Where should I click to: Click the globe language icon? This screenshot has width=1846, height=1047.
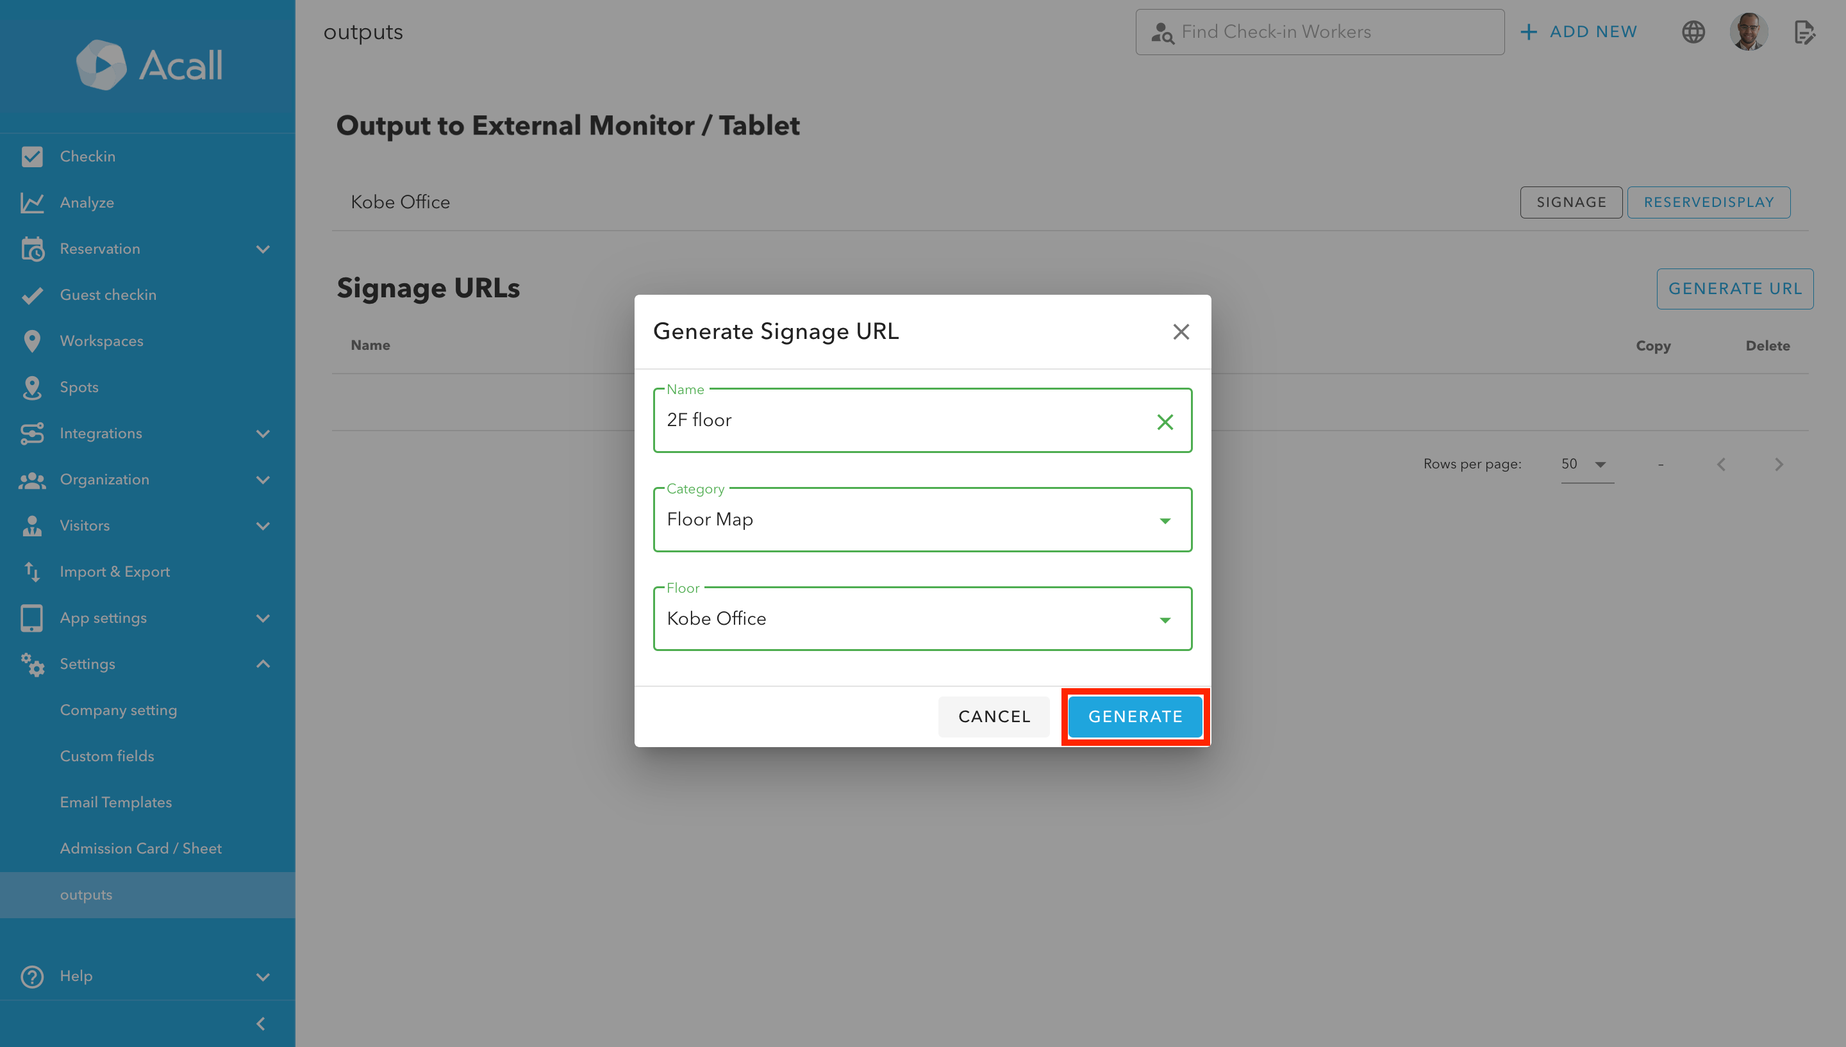1693,31
